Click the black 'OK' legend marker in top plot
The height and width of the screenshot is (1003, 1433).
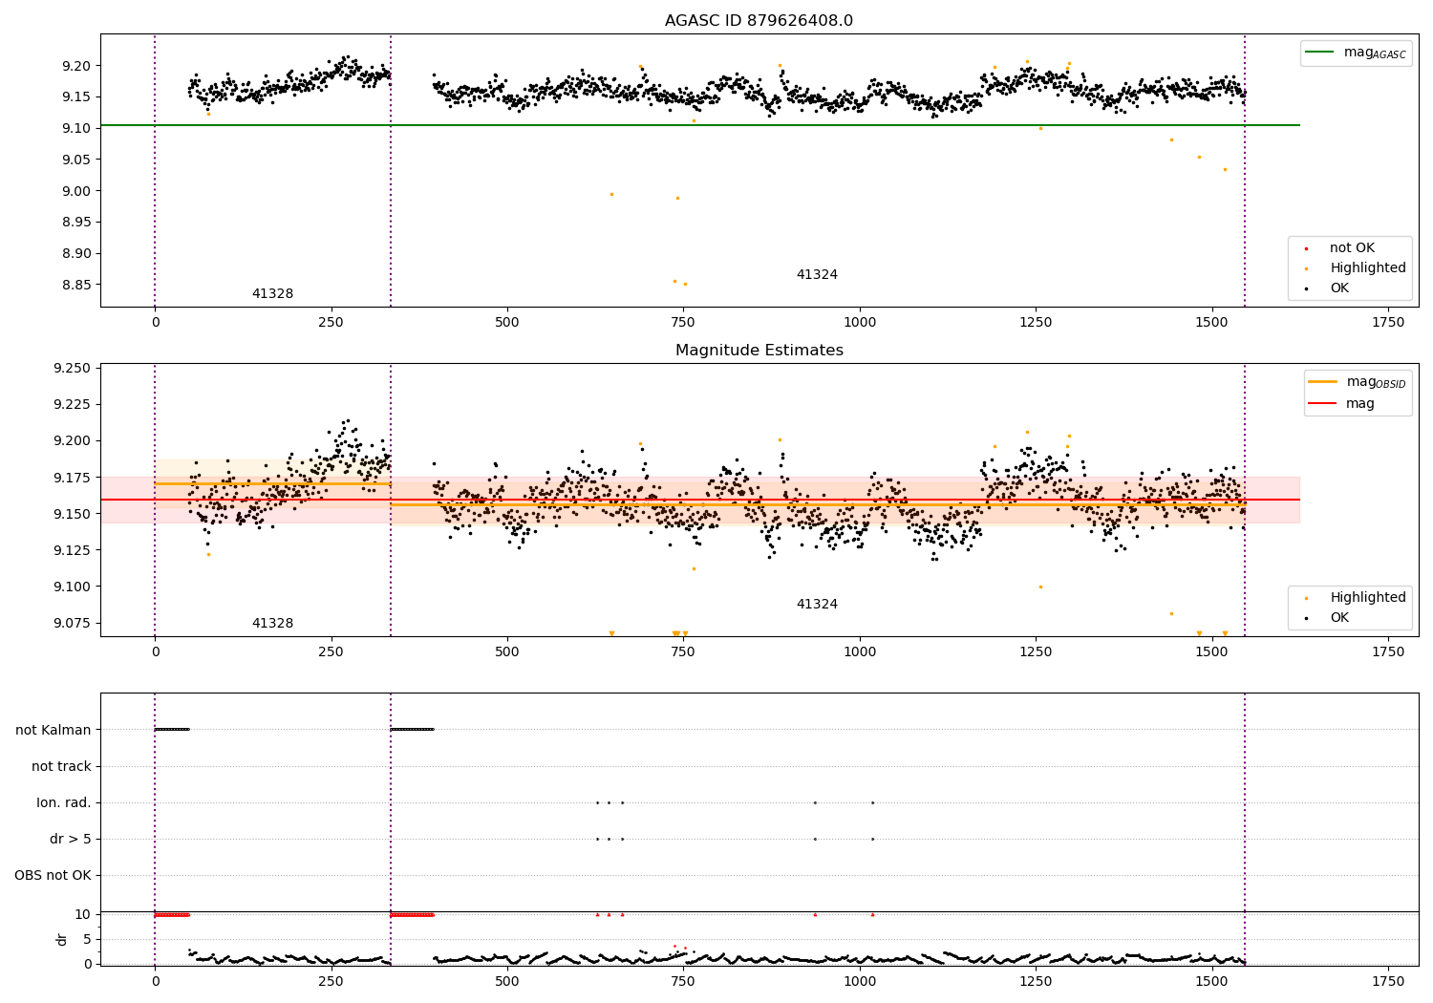click(x=1306, y=288)
